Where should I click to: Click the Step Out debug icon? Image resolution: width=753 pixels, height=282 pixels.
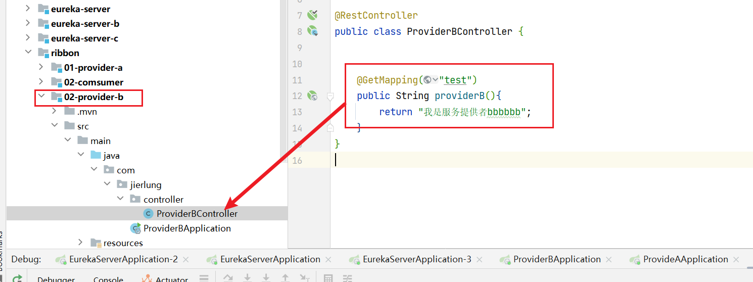(x=286, y=278)
